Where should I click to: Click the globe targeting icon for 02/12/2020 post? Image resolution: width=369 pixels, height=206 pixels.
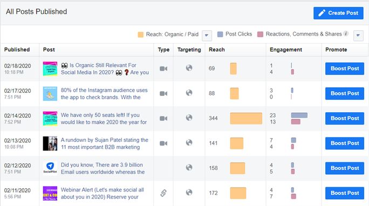point(189,167)
